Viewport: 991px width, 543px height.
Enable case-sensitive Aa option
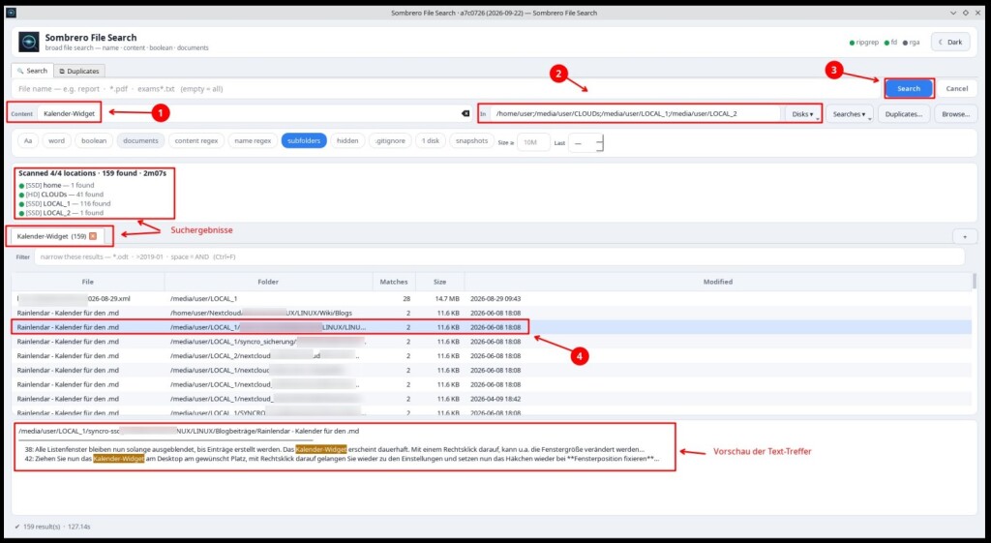pyautogui.click(x=28, y=141)
